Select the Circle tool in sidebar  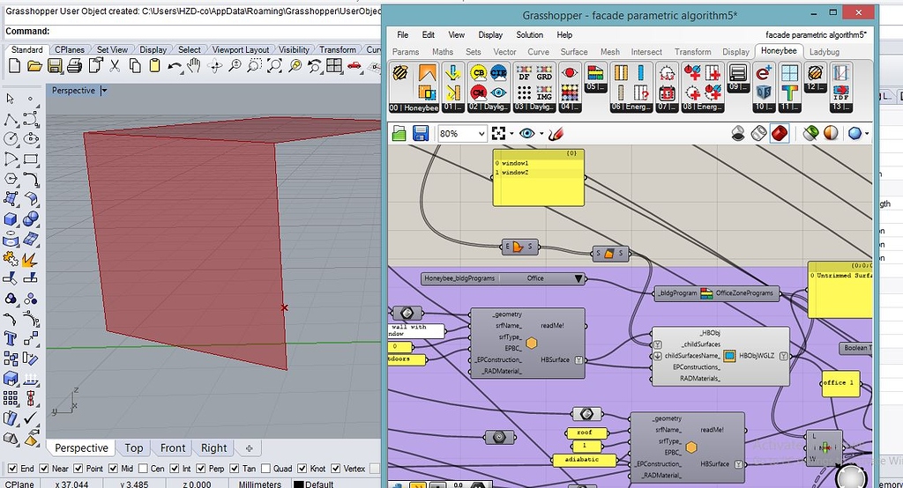tap(11, 139)
